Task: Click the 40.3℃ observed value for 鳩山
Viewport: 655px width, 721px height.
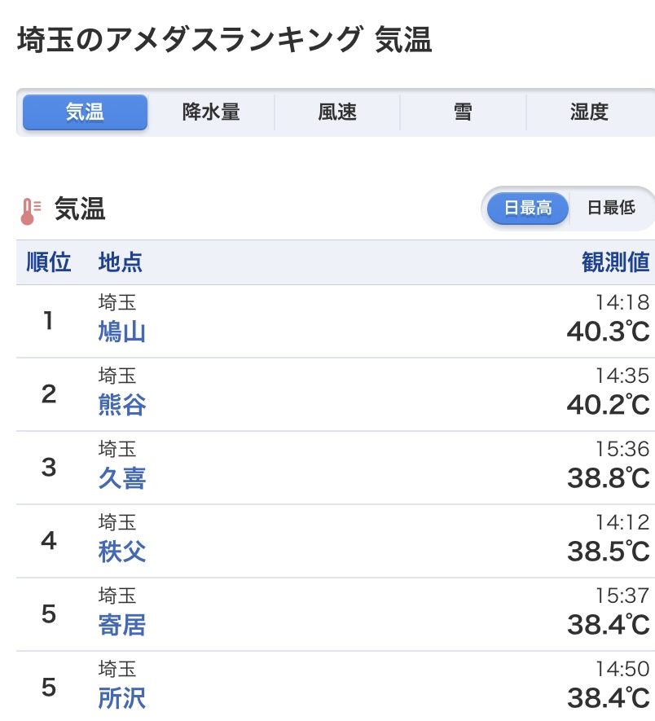Action: click(608, 332)
